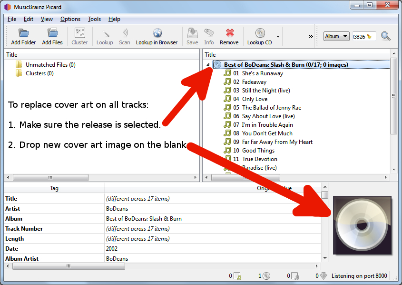Click track list vertical scrollbar down arrow

(394, 170)
